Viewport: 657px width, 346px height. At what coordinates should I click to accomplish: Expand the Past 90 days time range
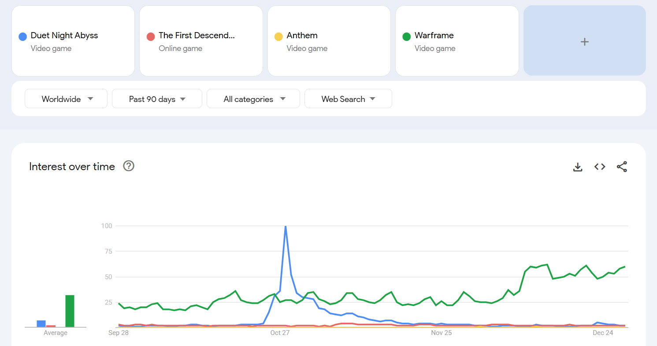[x=157, y=99]
